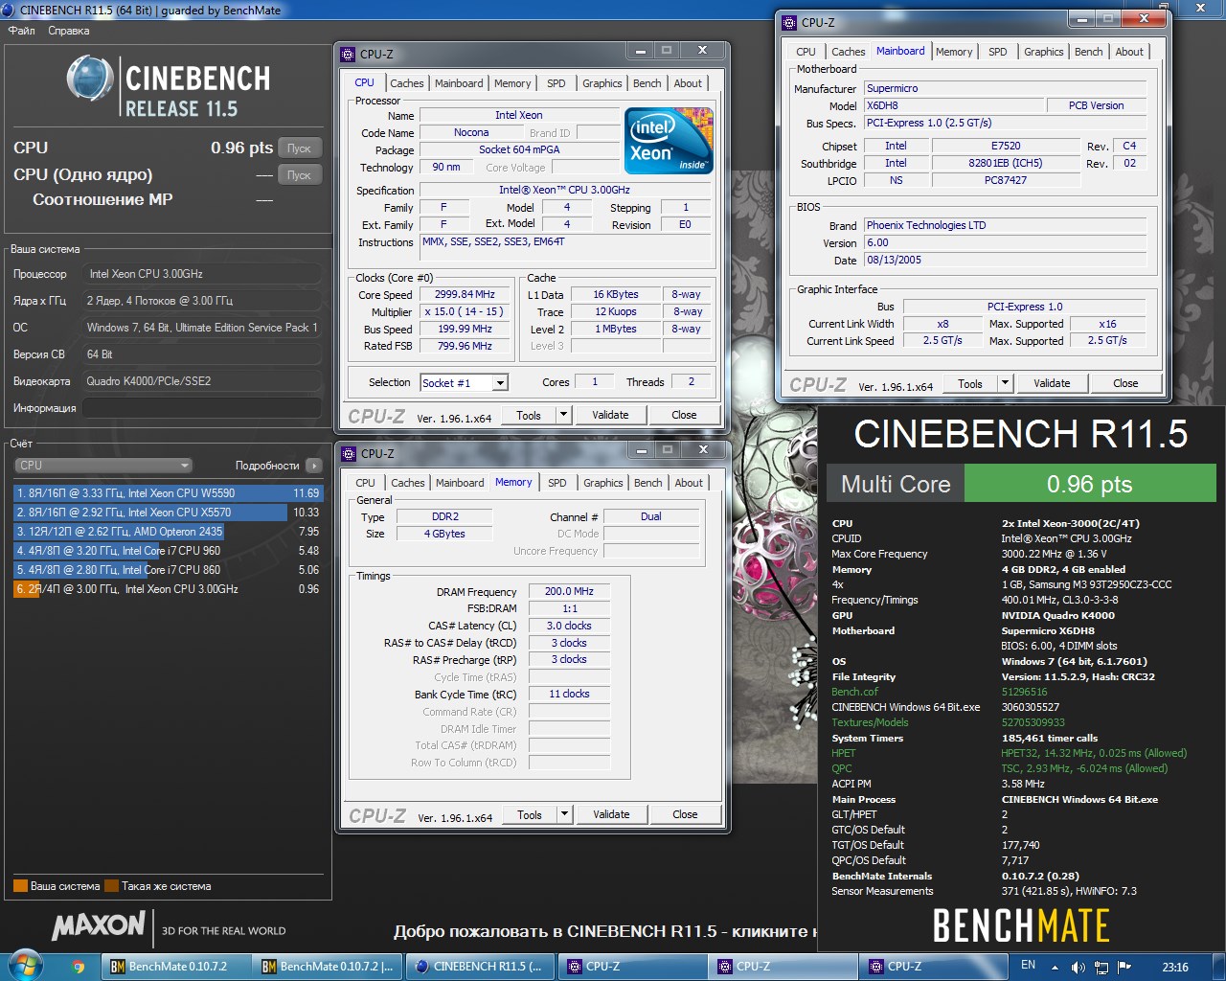Open the network icon in the system tray

point(1101,967)
